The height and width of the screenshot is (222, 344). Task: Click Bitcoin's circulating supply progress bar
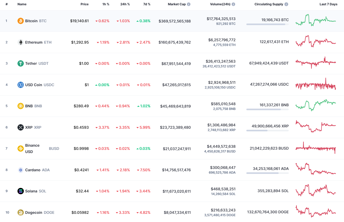coord(267,24)
